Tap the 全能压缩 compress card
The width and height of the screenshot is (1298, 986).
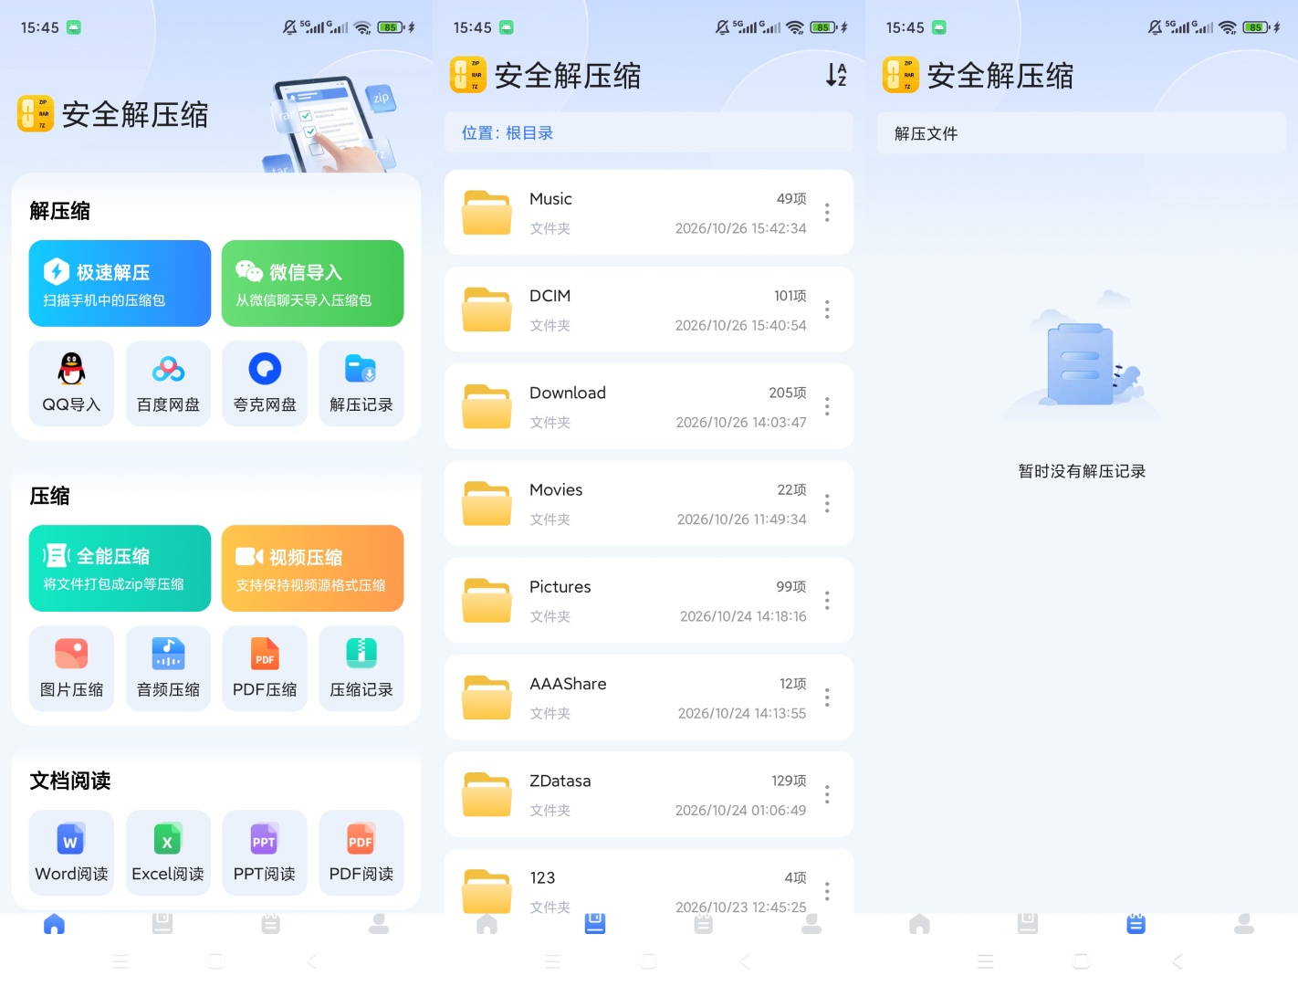click(x=120, y=568)
